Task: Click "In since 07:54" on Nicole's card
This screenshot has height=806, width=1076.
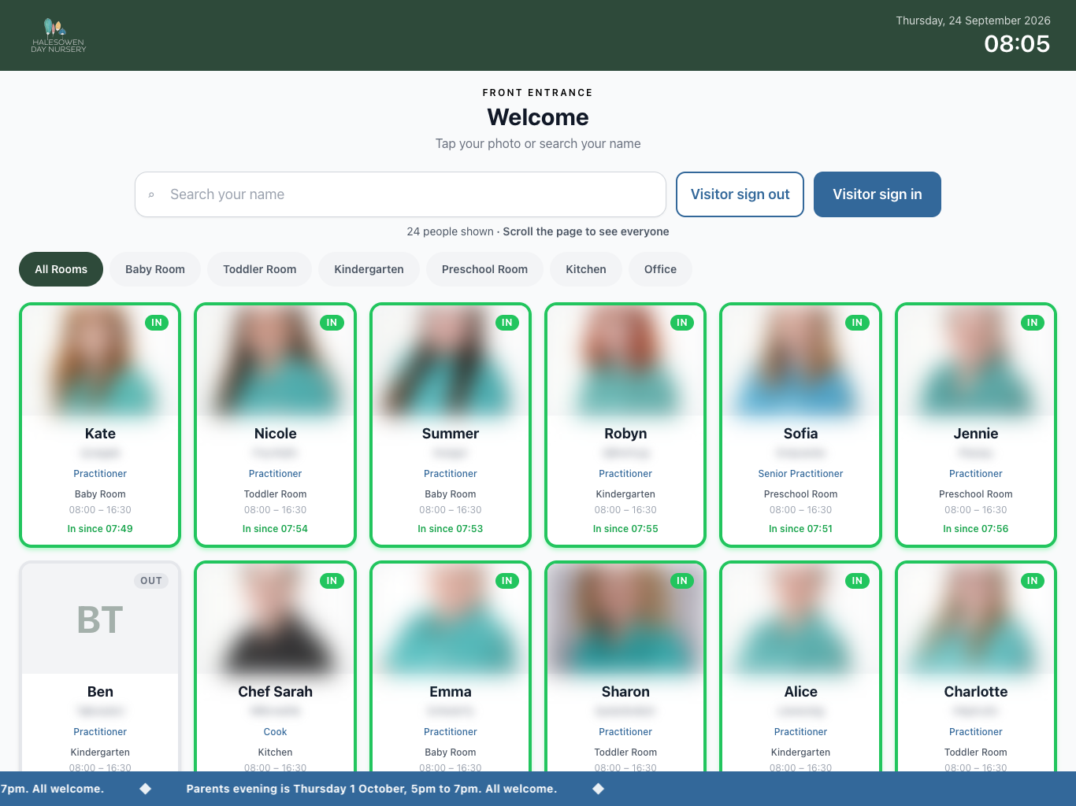Action: (275, 529)
